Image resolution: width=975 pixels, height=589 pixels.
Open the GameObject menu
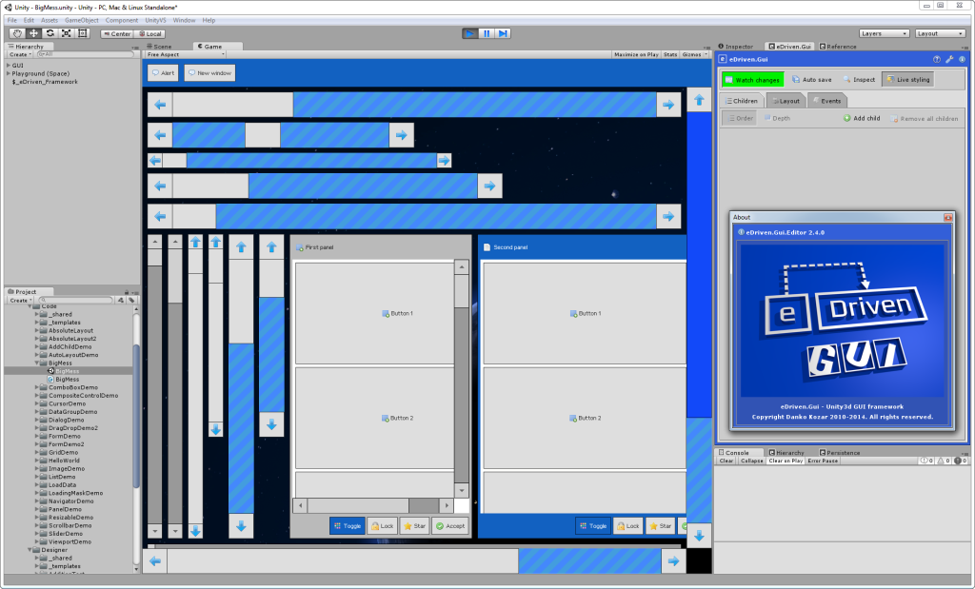(x=82, y=21)
